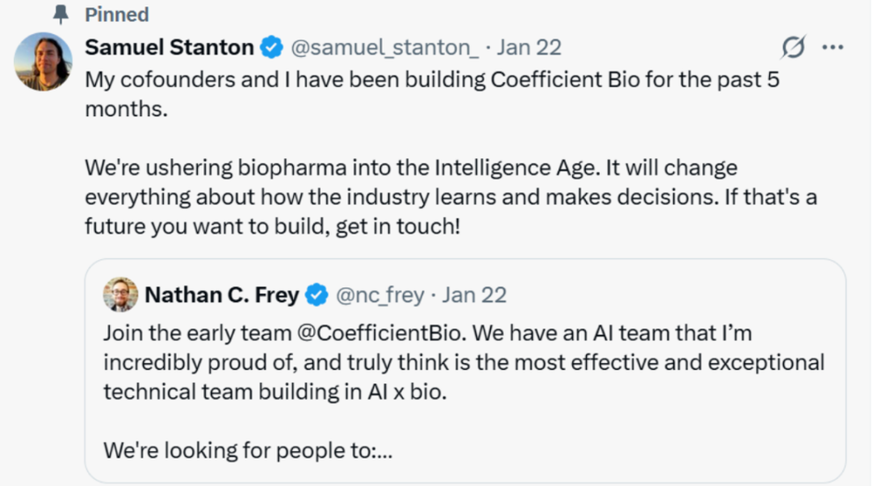
Task: Click the Nathan C. Frey display name
Action: click(222, 294)
